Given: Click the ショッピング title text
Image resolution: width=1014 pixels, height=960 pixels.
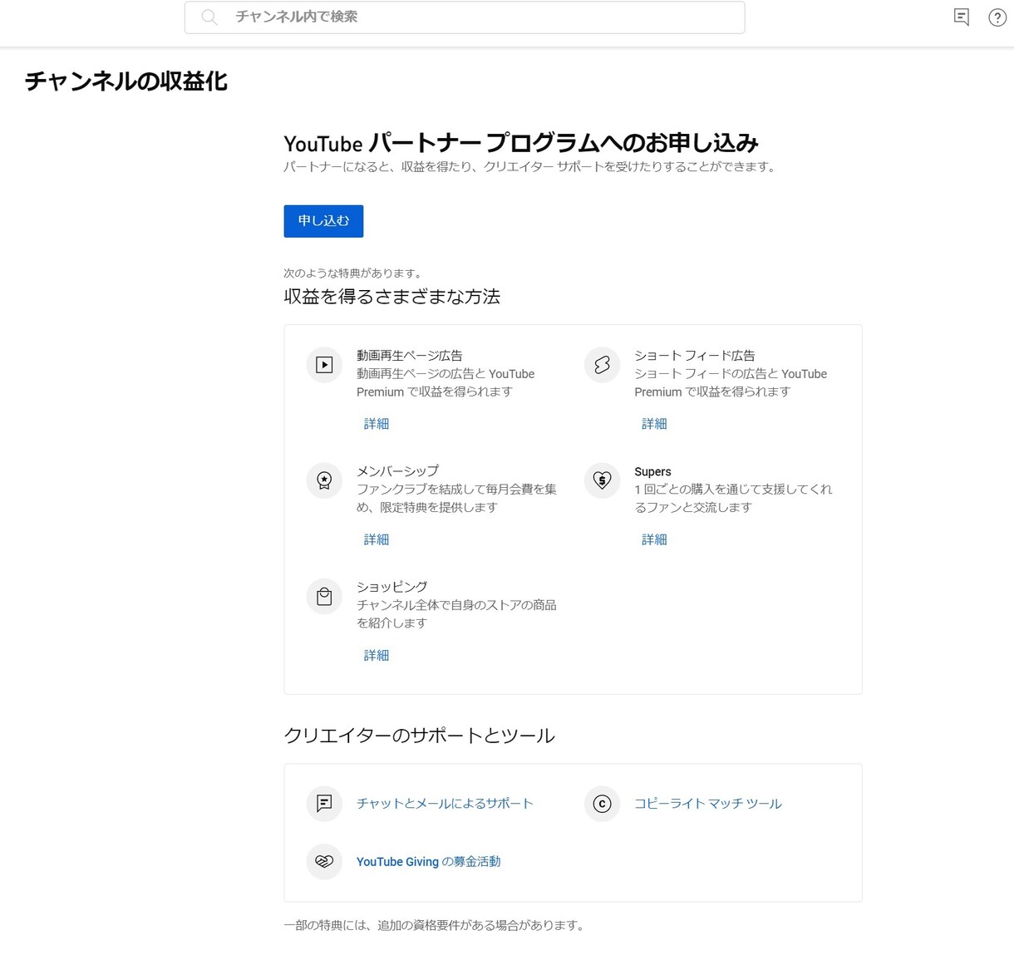Looking at the screenshot, I should click(x=392, y=586).
